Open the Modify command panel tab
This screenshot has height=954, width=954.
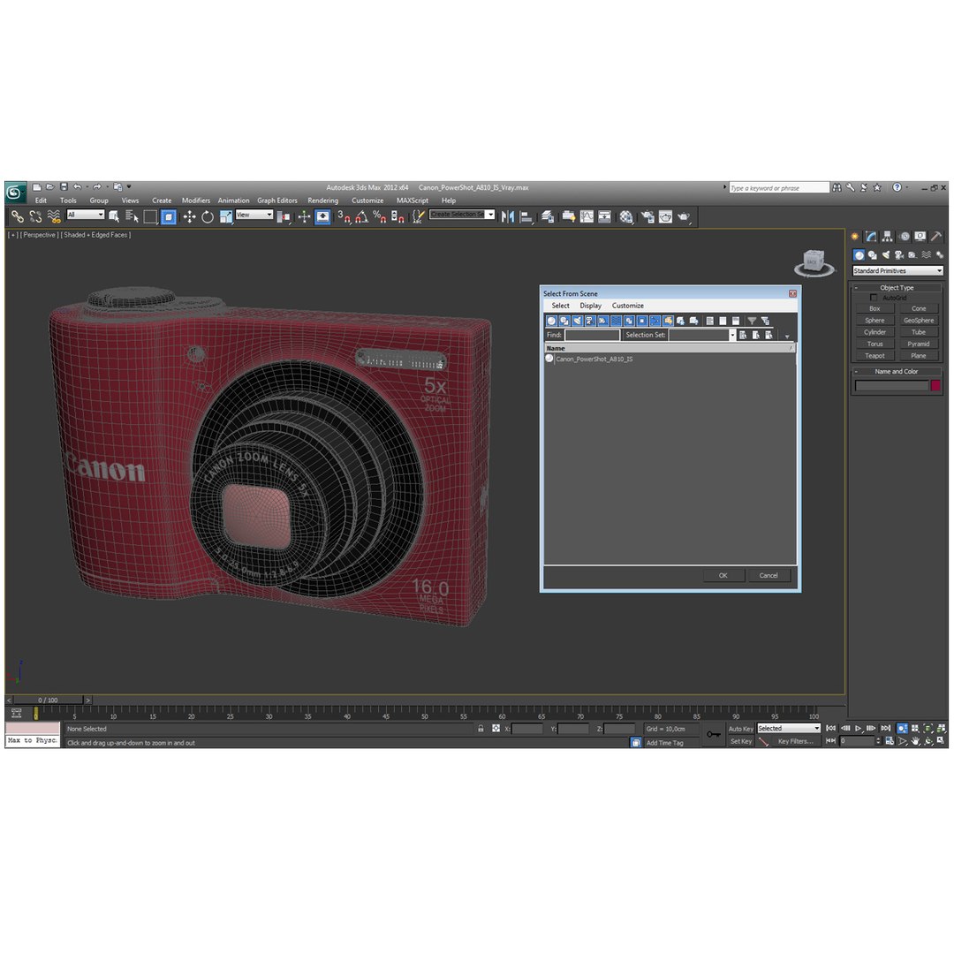click(872, 237)
